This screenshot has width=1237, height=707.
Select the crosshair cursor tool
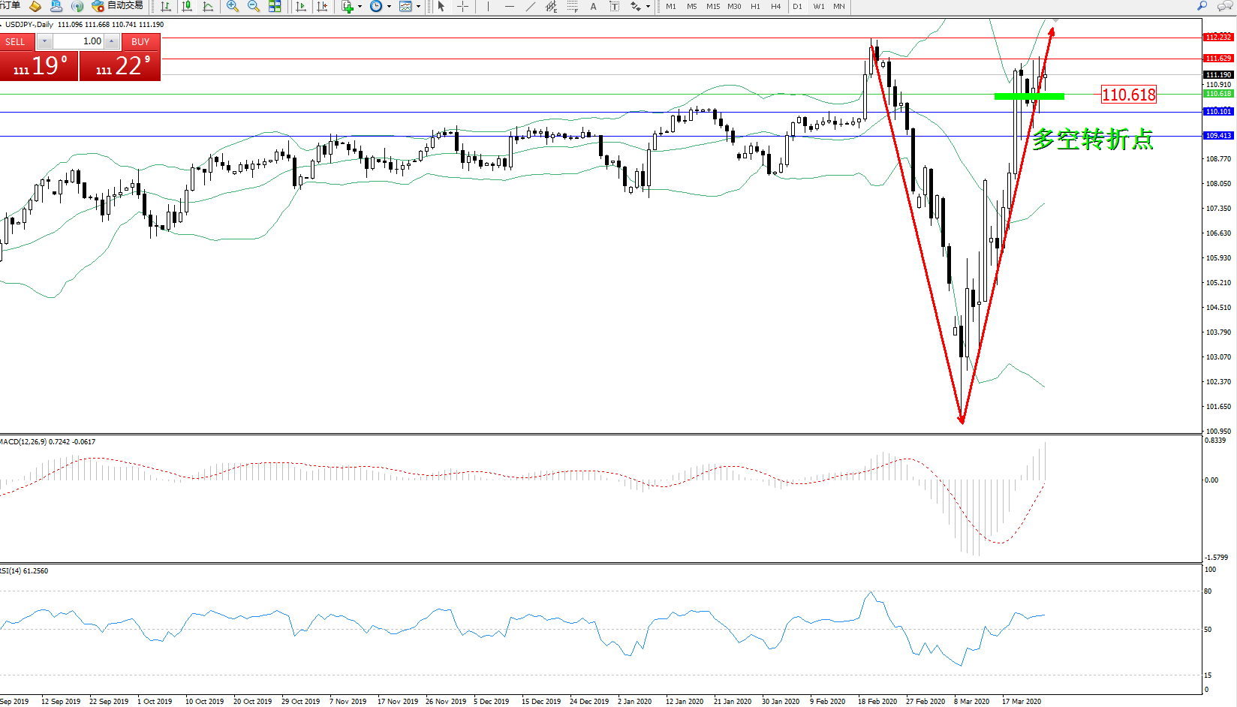click(x=463, y=7)
